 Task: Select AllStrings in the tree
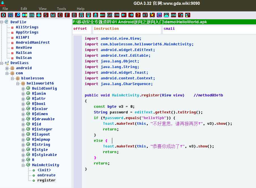pos(27,27)
